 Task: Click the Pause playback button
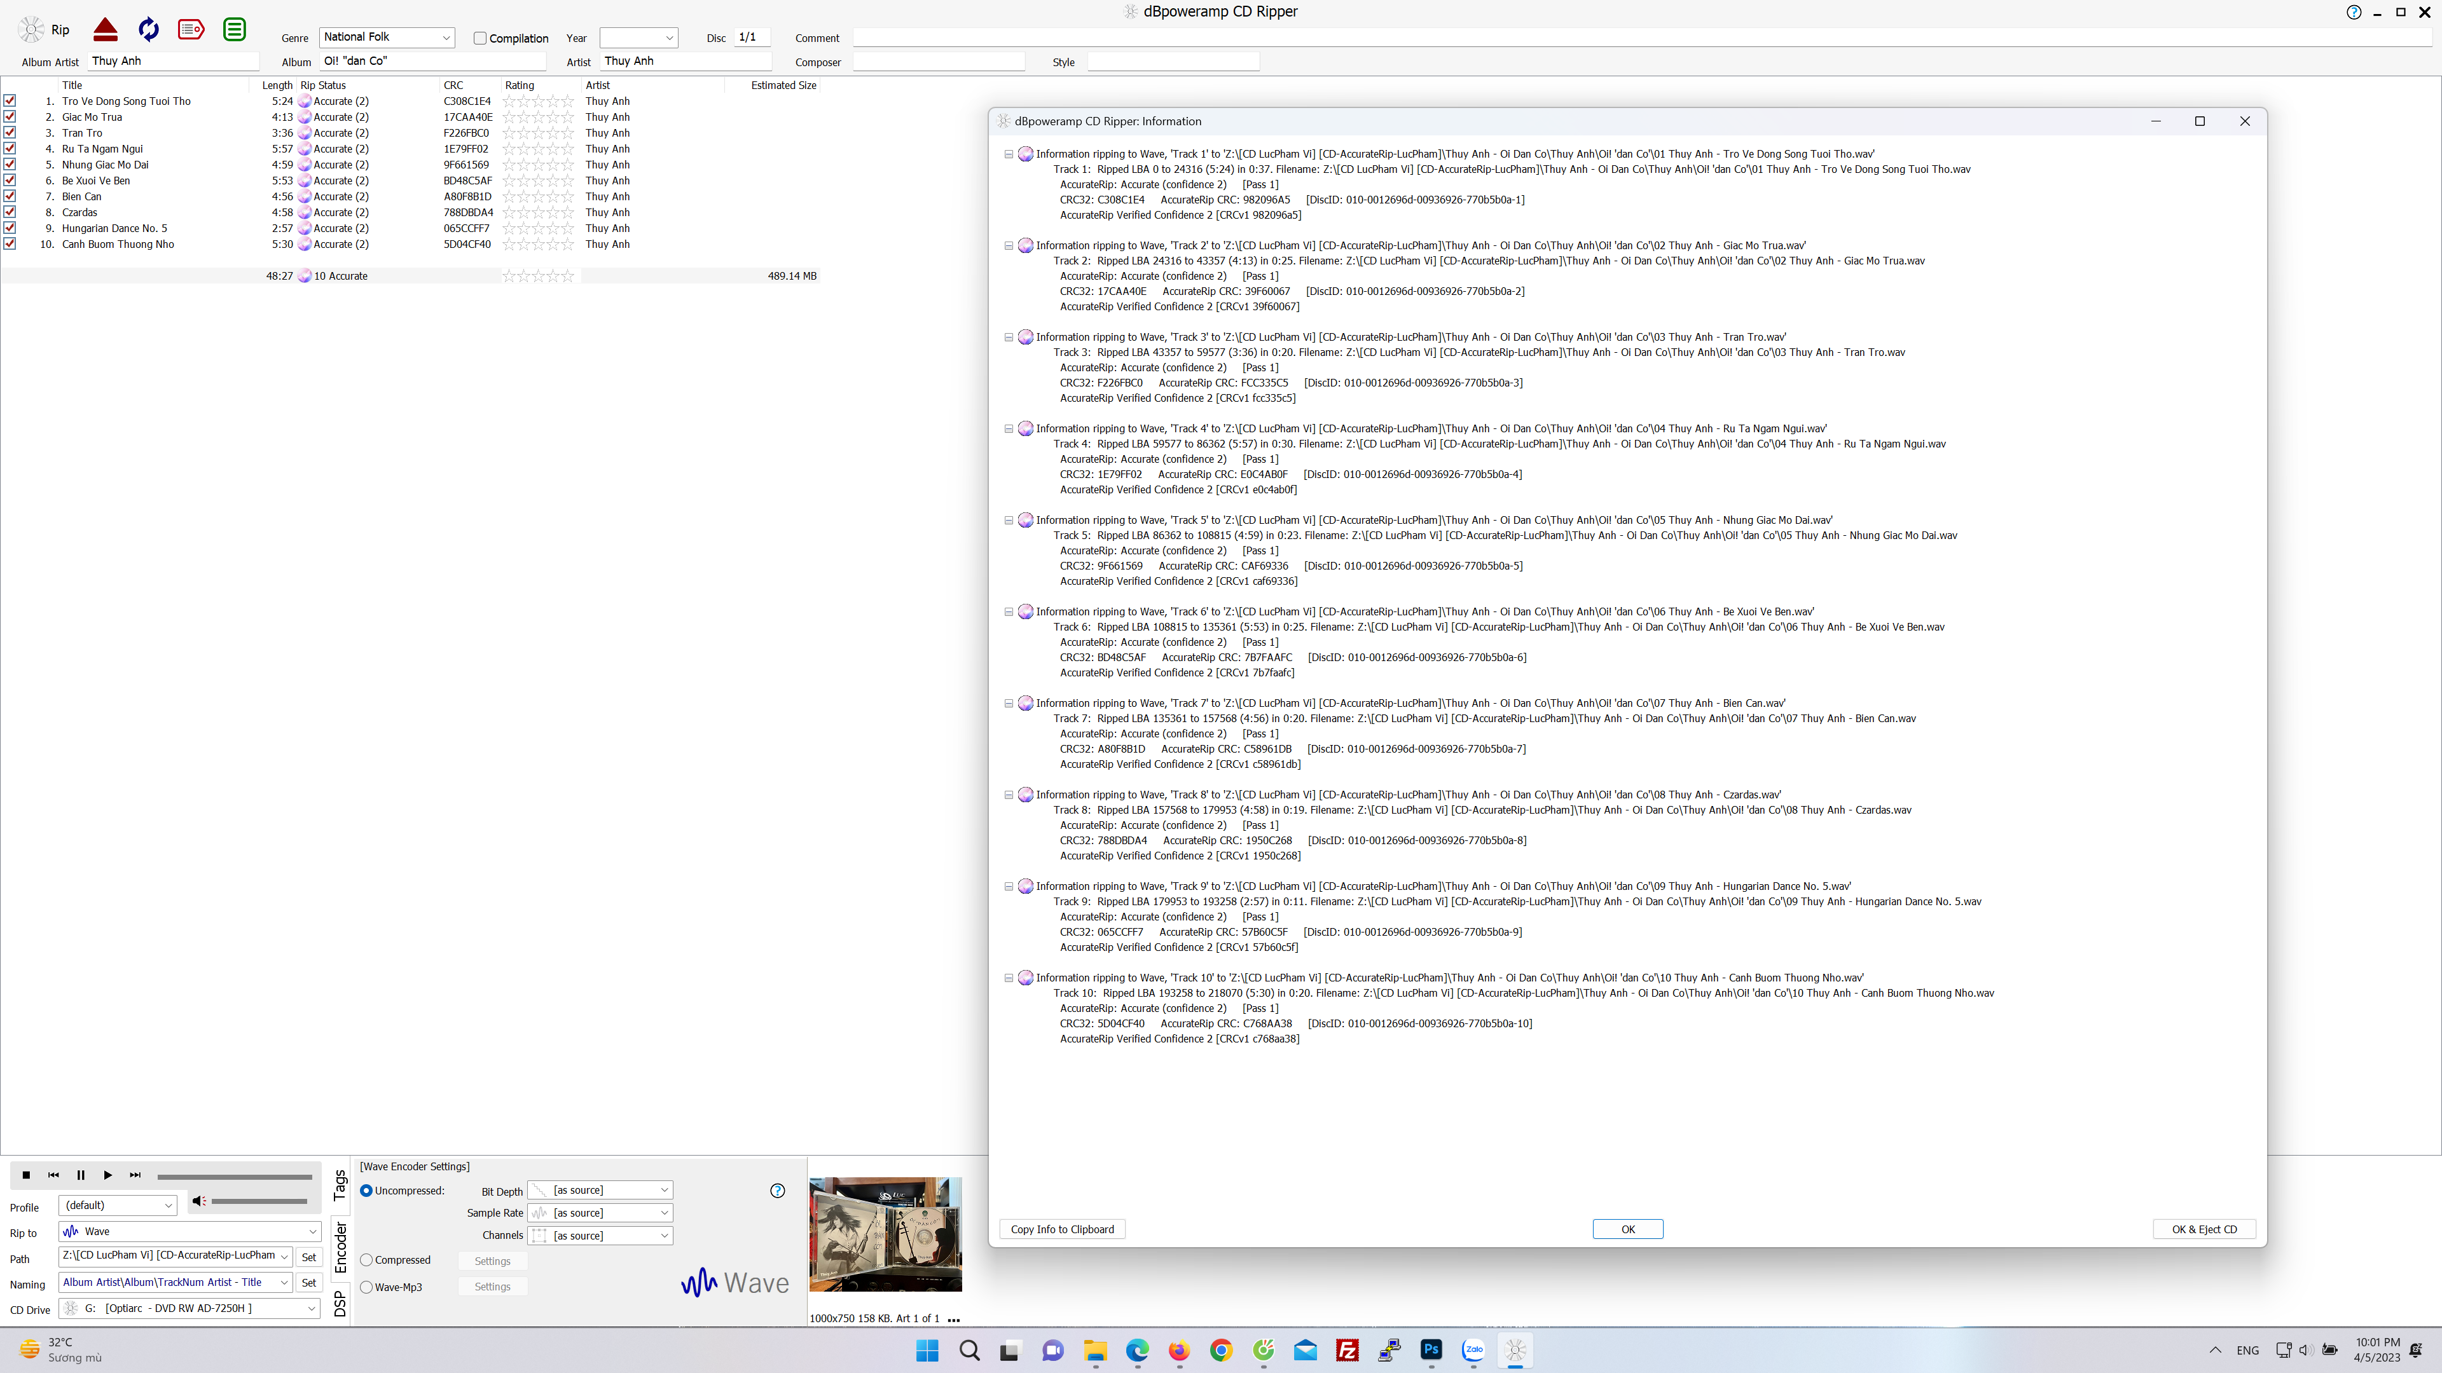[x=81, y=1175]
